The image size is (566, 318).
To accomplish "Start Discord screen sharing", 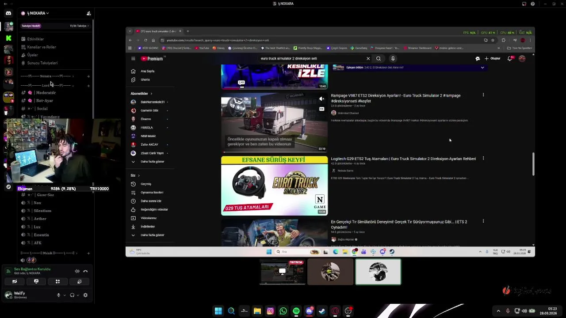I will point(36,281).
